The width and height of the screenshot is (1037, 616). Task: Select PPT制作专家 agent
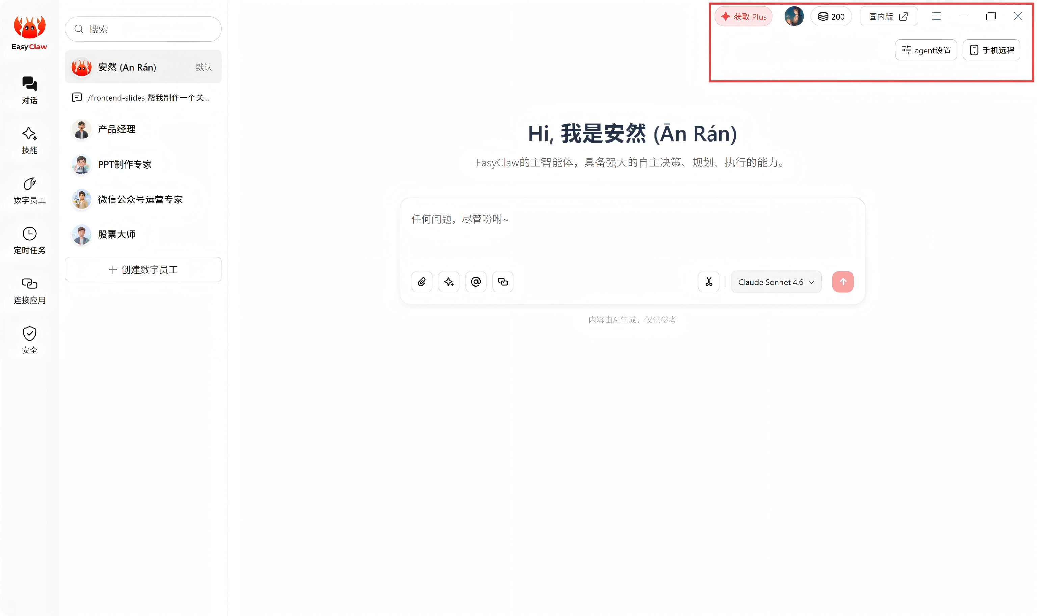[143, 164]
